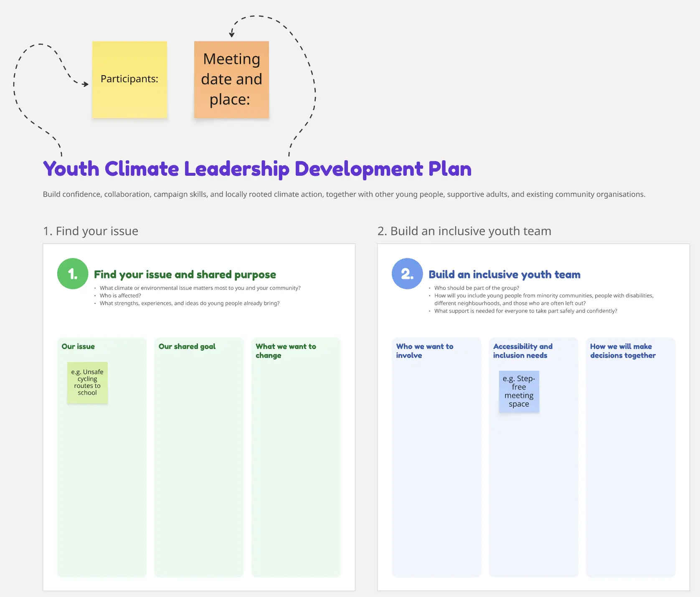700x597 pixels.
Task: Click the '2. Build an inclusive youth team' frame label
Action: [464, 231]
